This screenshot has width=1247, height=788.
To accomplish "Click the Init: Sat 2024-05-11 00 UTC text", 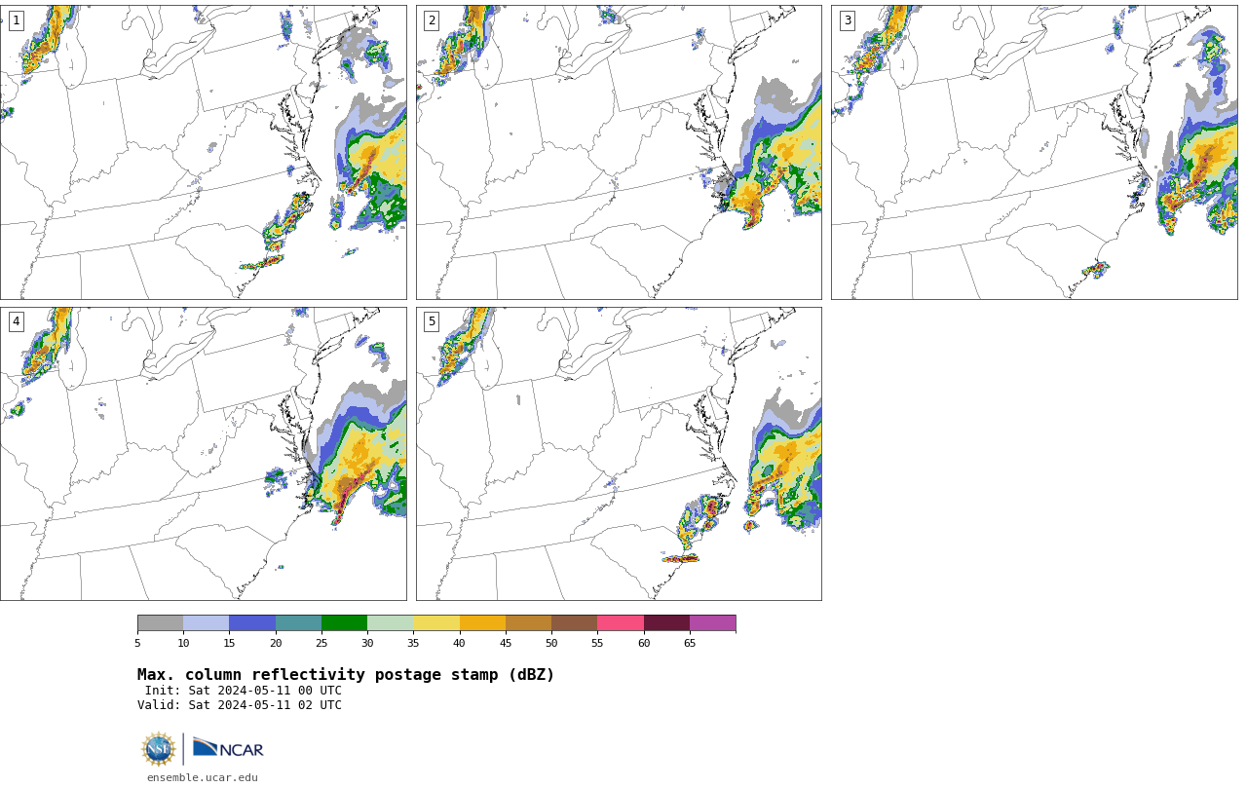I will point(244,691).
